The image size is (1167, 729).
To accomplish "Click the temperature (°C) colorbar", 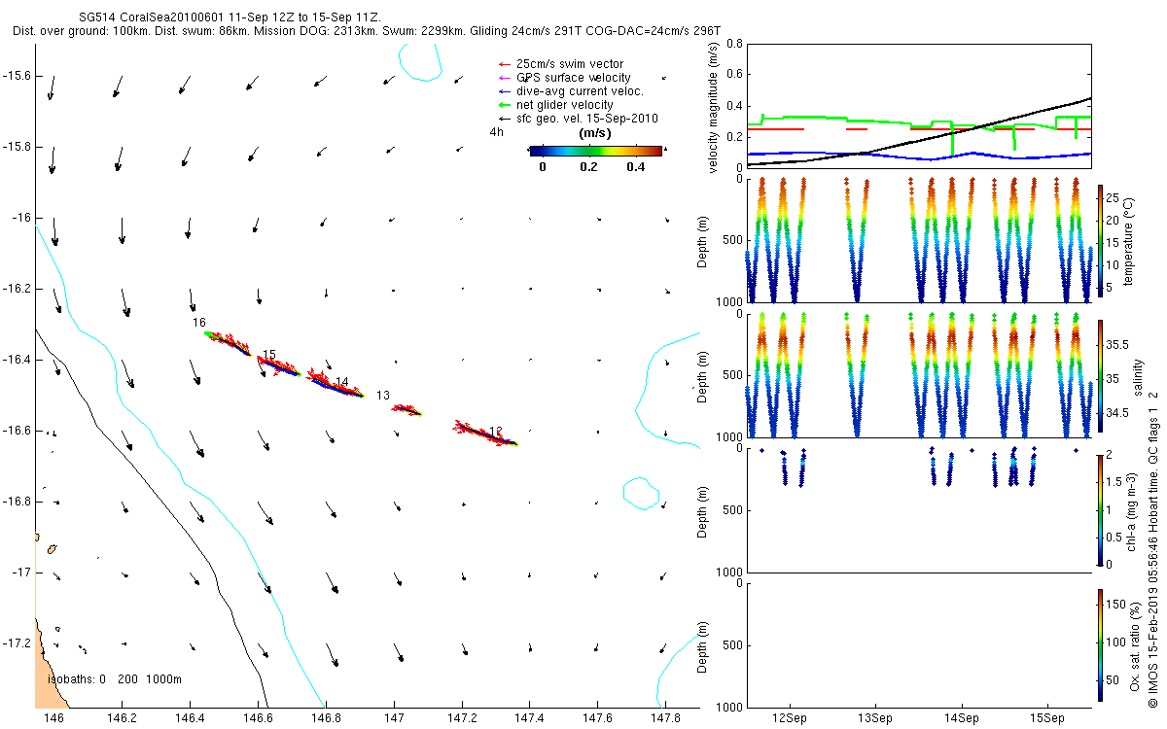I will pyautogui.click(x=1099, y=243).
